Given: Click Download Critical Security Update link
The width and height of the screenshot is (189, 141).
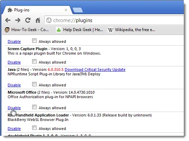Looking at the screenshot, I should [95, 69].
